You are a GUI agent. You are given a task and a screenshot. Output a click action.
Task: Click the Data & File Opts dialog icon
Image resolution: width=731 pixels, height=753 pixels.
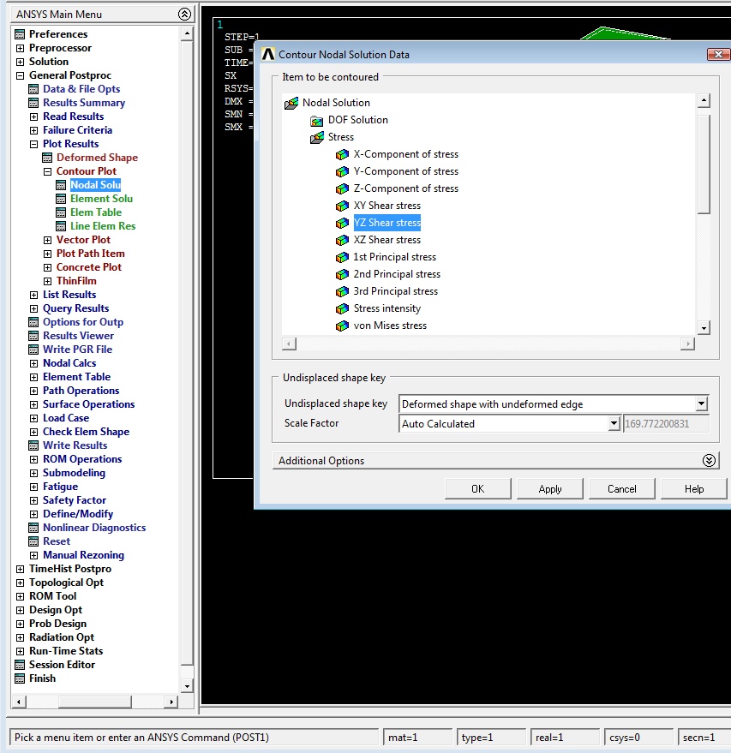pos(33,89)
